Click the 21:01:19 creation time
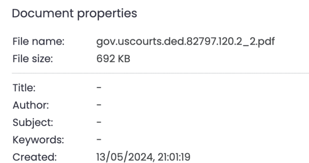Viewport: 309px width, 163px height. point(174,157)
